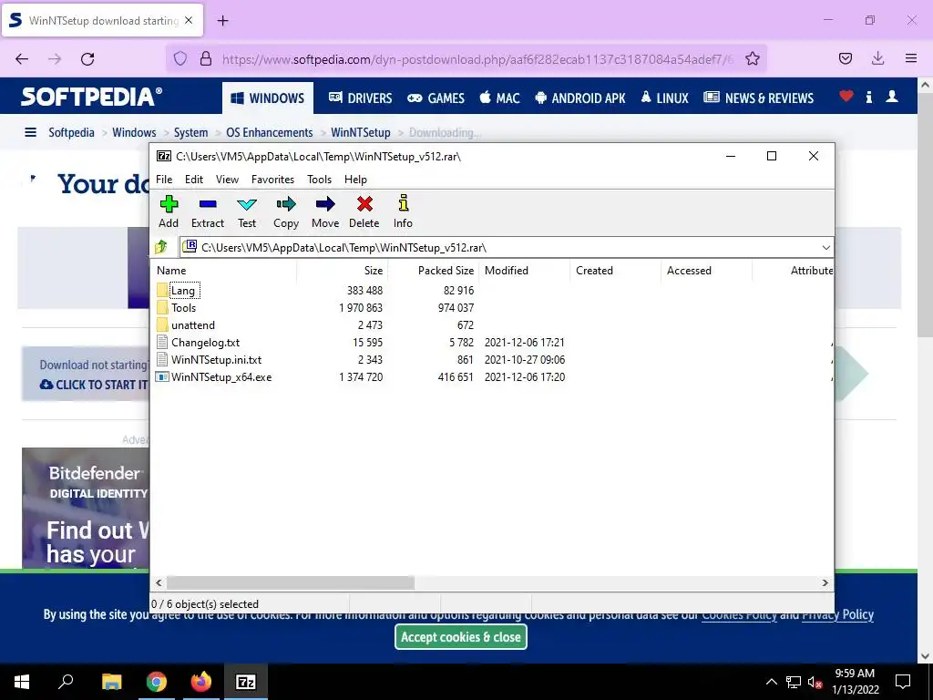Screen dimensions: 933x700
Task: Go up one folder level in 7-Zip
Action: click(160, 247)
